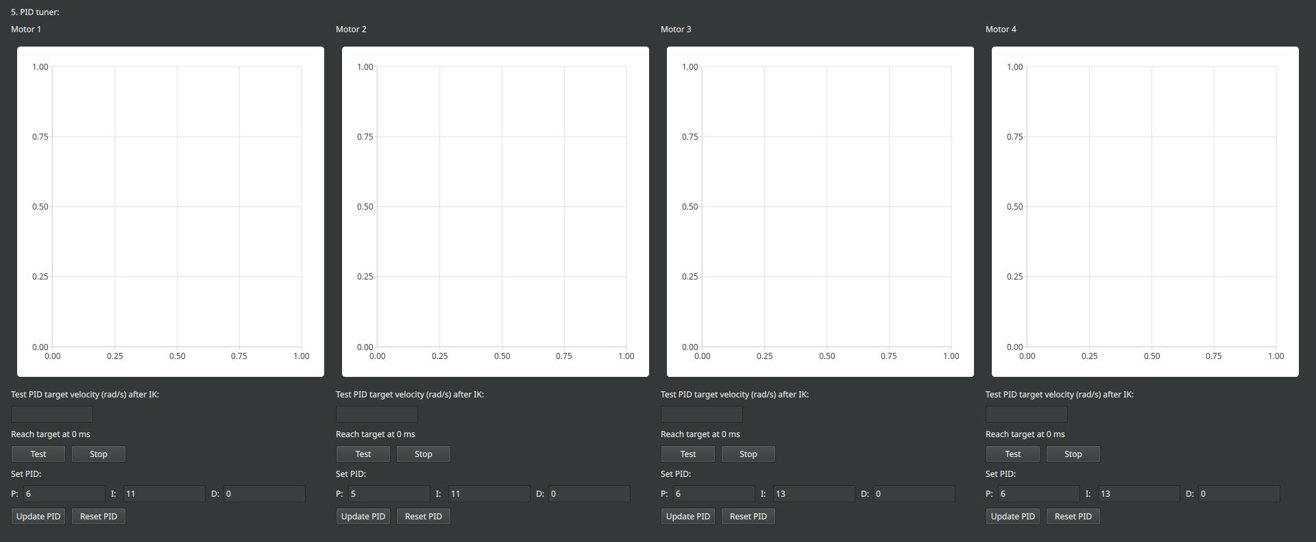This screenshot has width=1316, height=542.
Task: Click the Motor 1 Test button
Action: [38, 454]
